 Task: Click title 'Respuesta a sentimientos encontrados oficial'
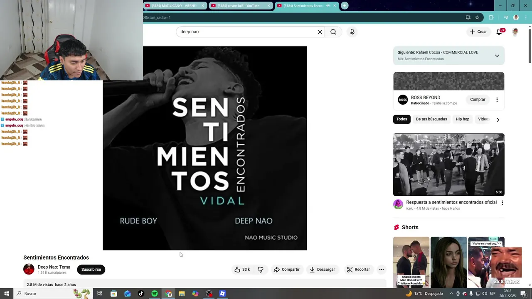(x=451, y=202)
